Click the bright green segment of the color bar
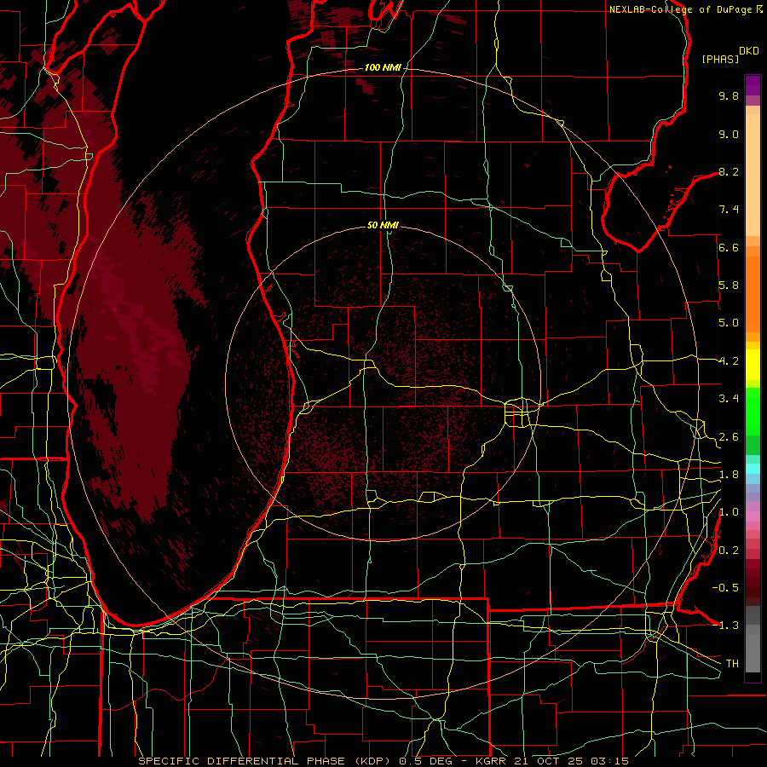This screenshot has width=767, height=767. point(753,412)
